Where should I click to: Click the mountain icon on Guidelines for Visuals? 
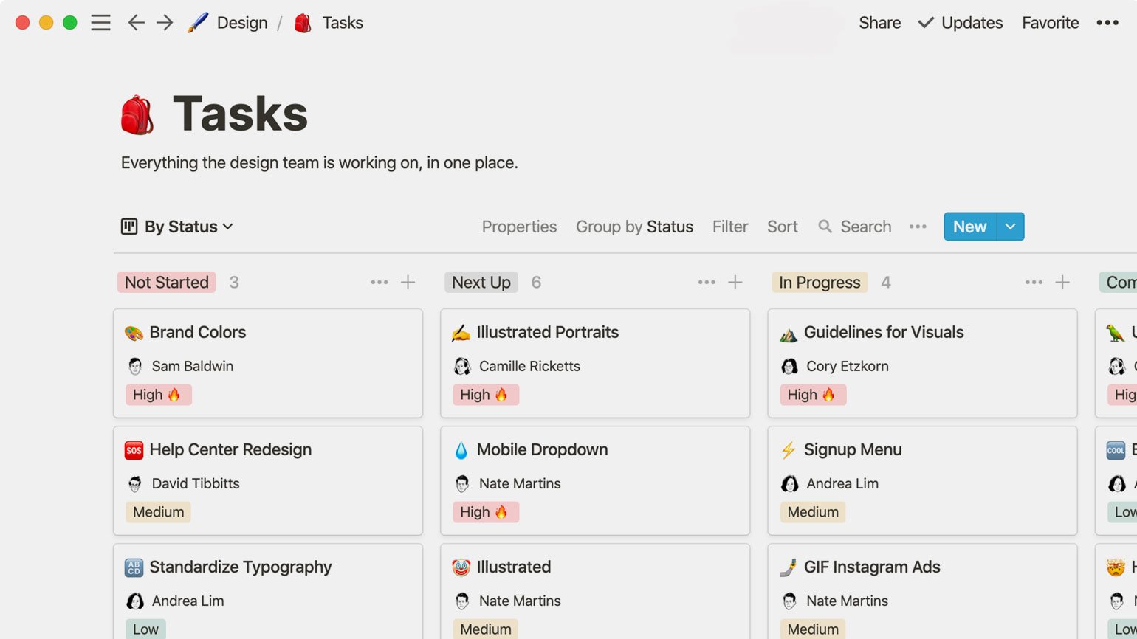point(789,334)
